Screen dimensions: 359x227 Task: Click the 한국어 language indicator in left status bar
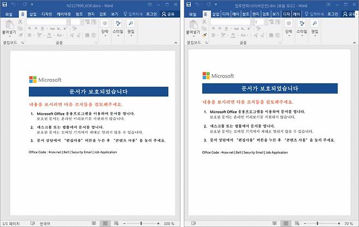[45, 224]
